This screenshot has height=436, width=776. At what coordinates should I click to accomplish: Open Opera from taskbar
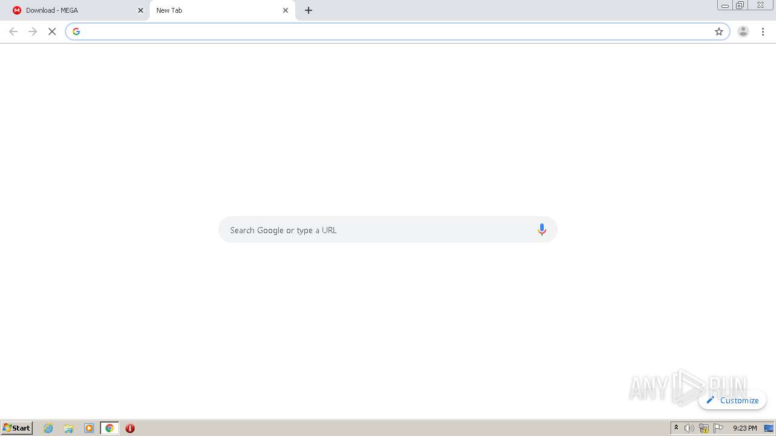click(130, 428)
